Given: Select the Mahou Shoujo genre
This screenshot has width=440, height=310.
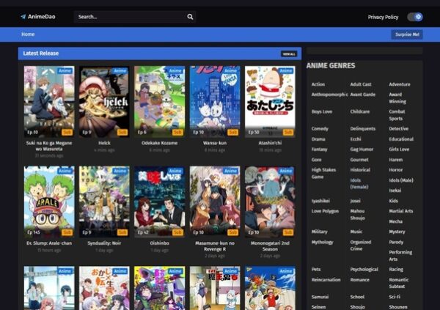Looking at the screenshot, I should tap(358, 215).
